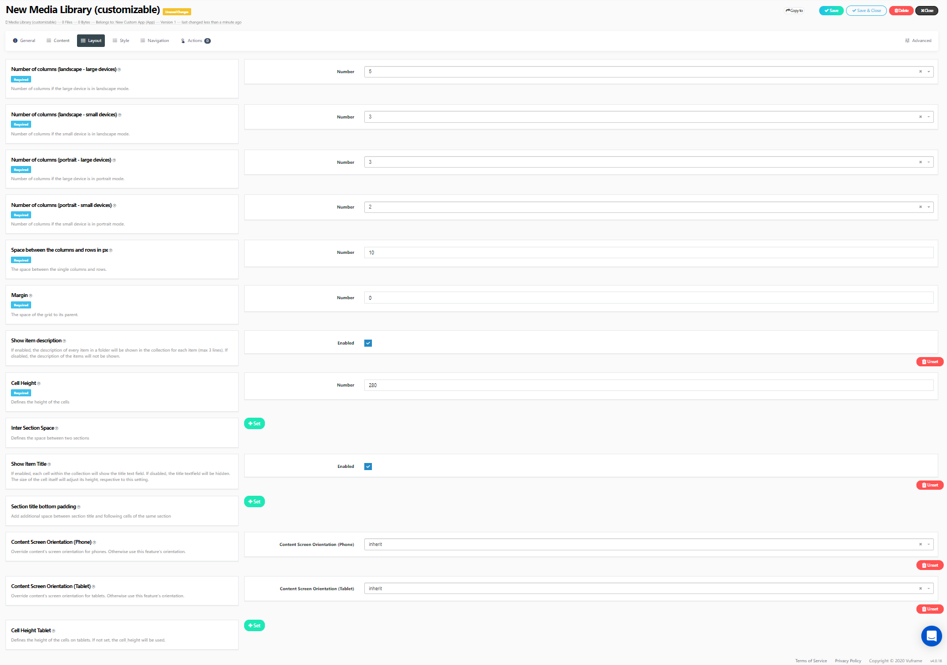Open Privacy Policy link
Image resolution: width=947 pixels, height=665 pixels.
[x=848, y=661]
